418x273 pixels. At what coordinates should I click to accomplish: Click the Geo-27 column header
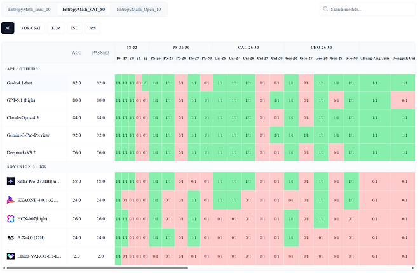pos(306,58)
